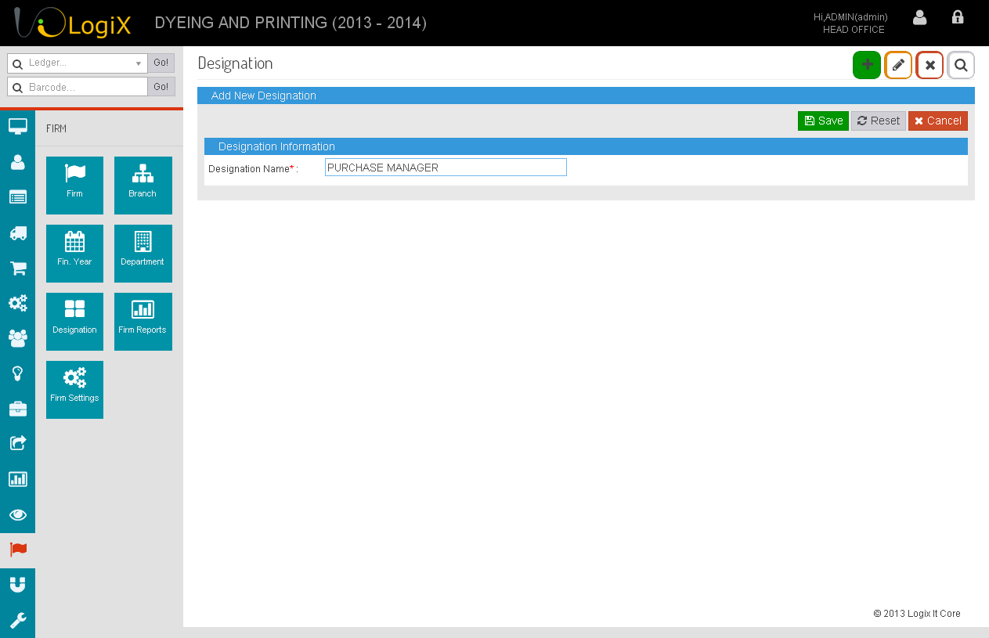Image resolution: width=989 pixels, height=638 pixels.
Task: Open the eye sidebar icon
Action: point(17,514)
